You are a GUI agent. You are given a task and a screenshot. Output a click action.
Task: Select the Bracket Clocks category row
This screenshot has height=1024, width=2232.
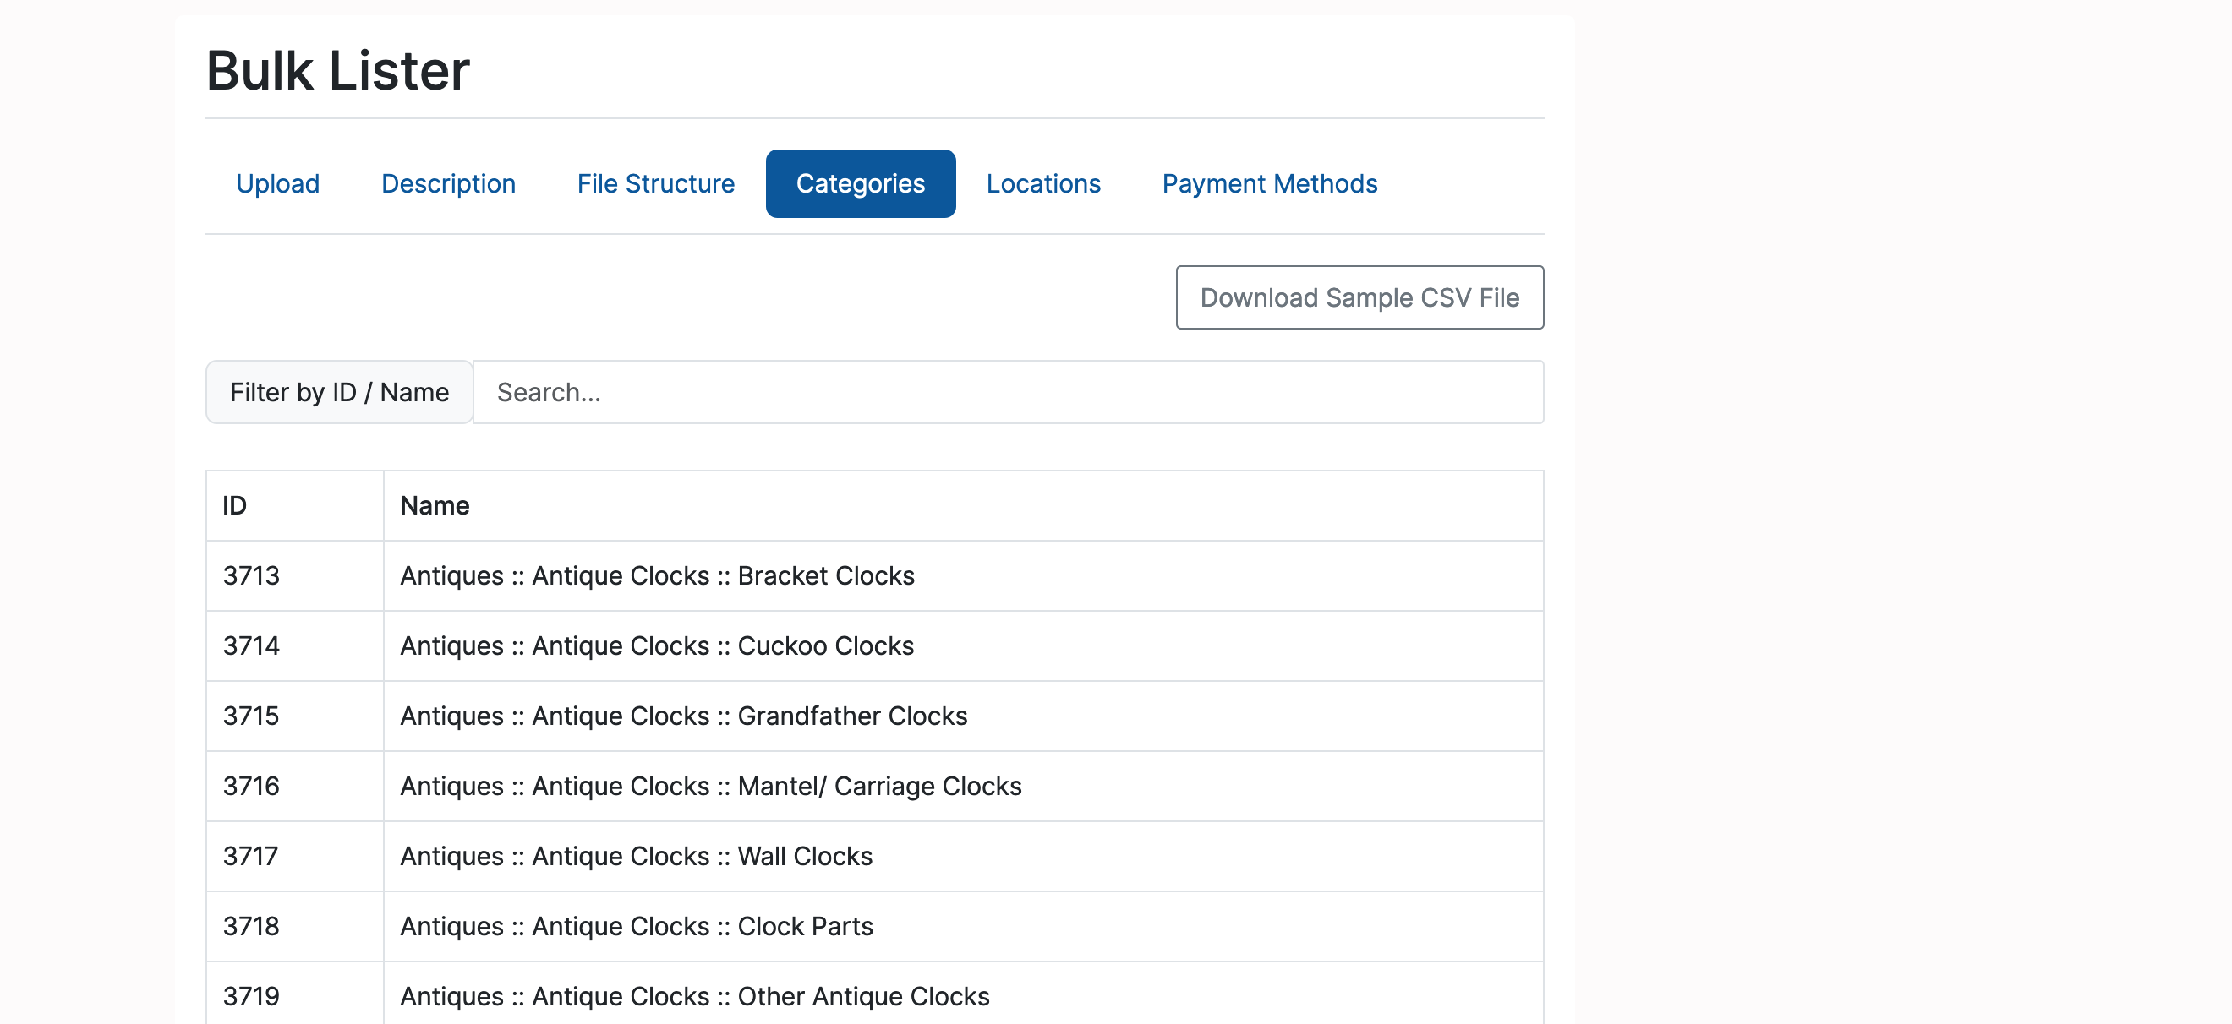pyautogui.click(x=657, y=575)
